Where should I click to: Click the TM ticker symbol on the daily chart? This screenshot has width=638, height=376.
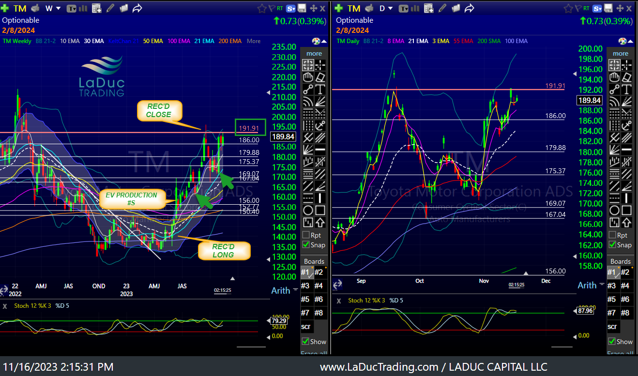[x=354, y=8]
